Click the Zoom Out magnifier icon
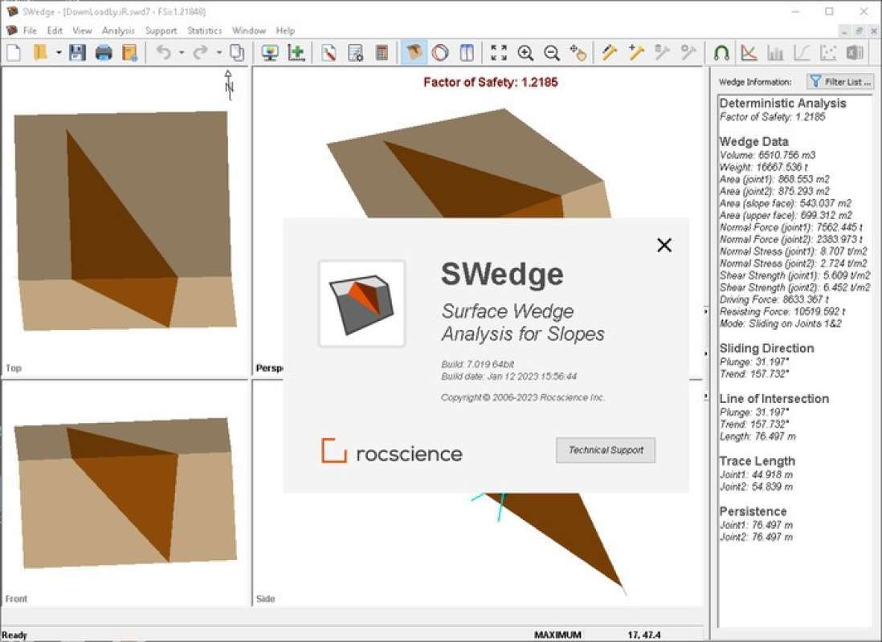The image size is (882, 642). (x=552, y=53)
